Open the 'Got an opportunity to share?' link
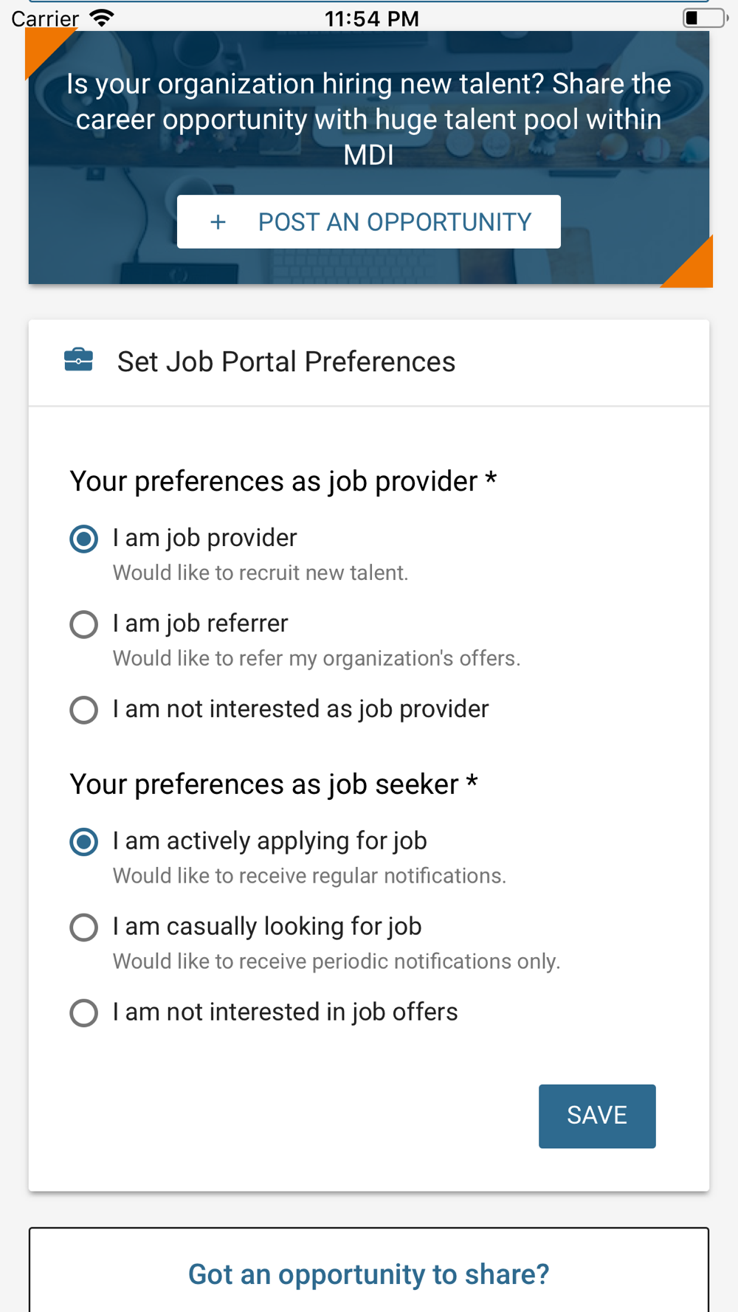Image resolution: width=738 pixels, height=1312 pixels. tap(369, 1274)
